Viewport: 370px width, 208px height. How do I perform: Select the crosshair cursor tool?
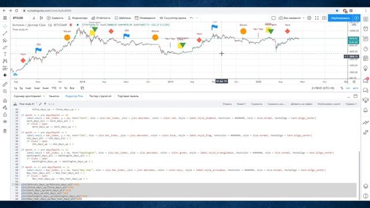[5, 27]
